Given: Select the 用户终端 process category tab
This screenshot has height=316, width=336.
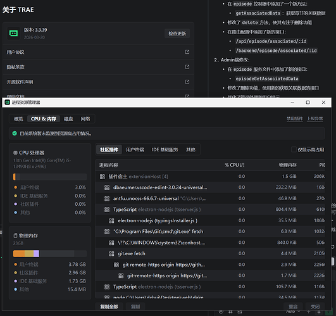Looking at the screenshot, I should tap(135, 149).
